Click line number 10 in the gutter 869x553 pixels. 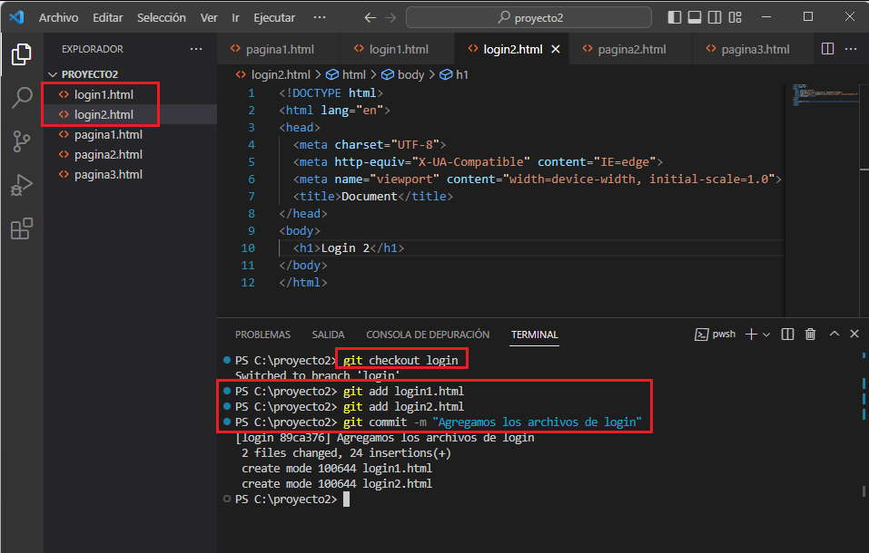point(248,248)
